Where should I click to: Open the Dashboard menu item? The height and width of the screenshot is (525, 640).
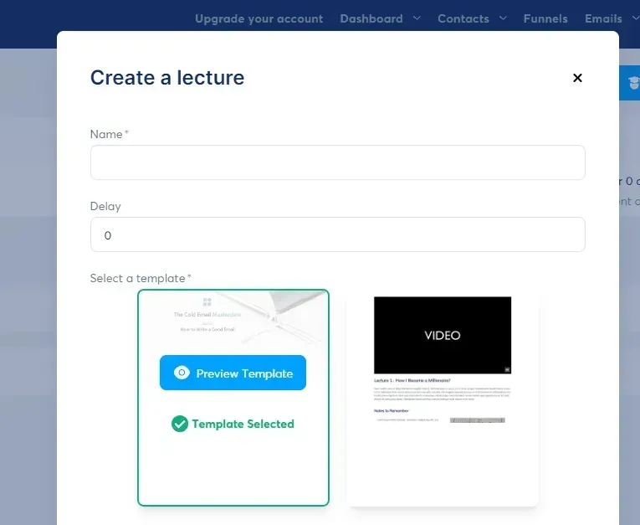pos(371,18)
